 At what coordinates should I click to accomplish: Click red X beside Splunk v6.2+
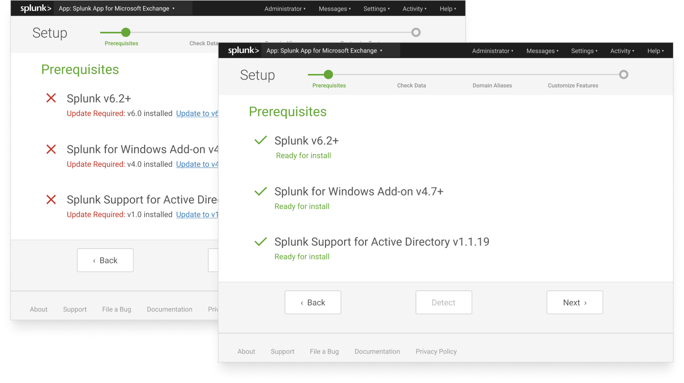point(51,98)
